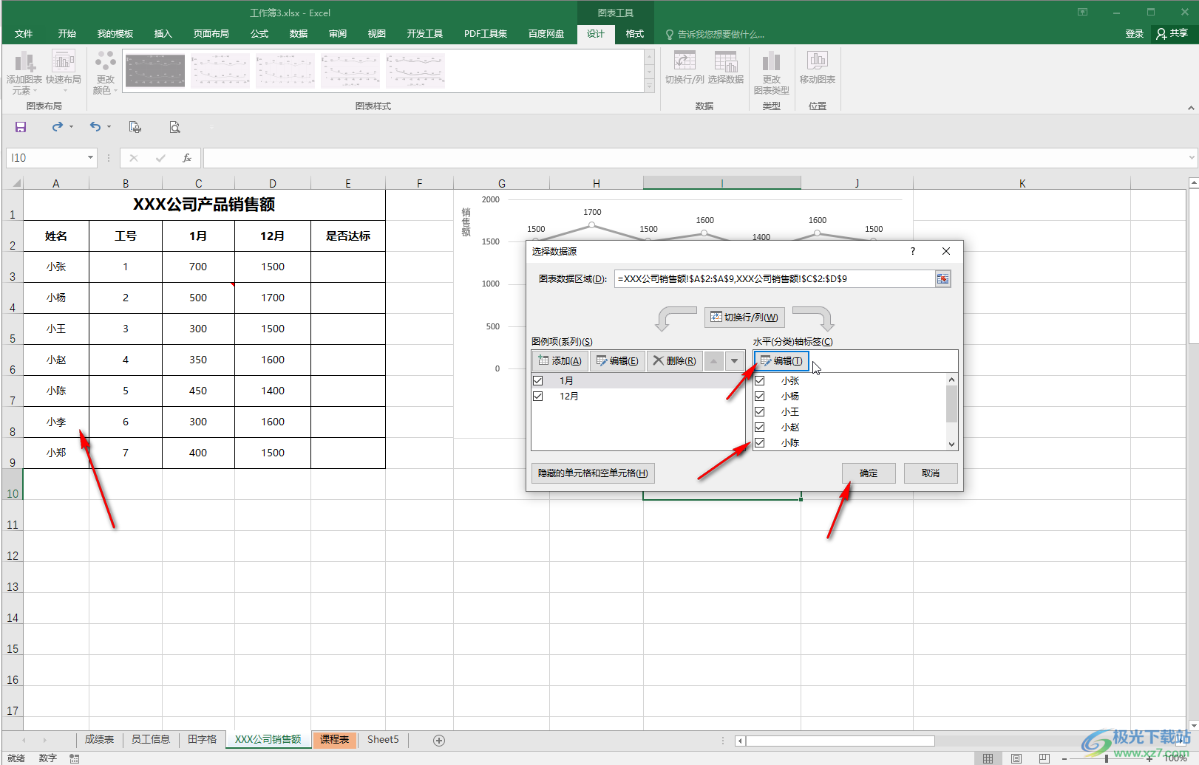The width and height of the screenshot is (1199, 765).
Task: Click the Save icon in quick access toolbar
Action: 21,127
